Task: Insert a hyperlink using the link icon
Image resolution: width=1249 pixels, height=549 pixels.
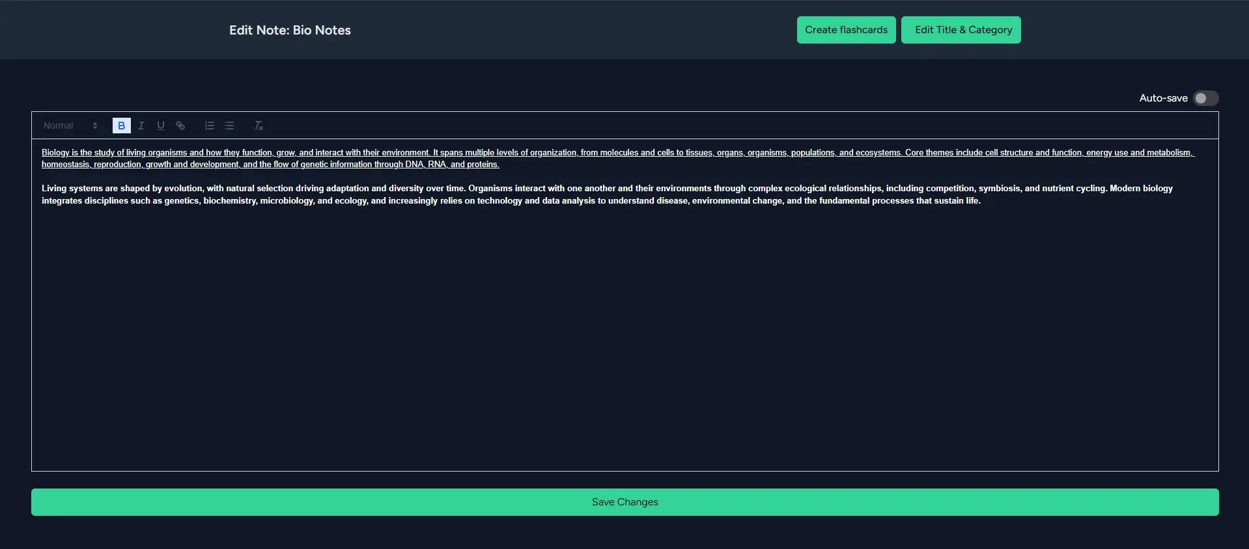Action: click(180, 126)
